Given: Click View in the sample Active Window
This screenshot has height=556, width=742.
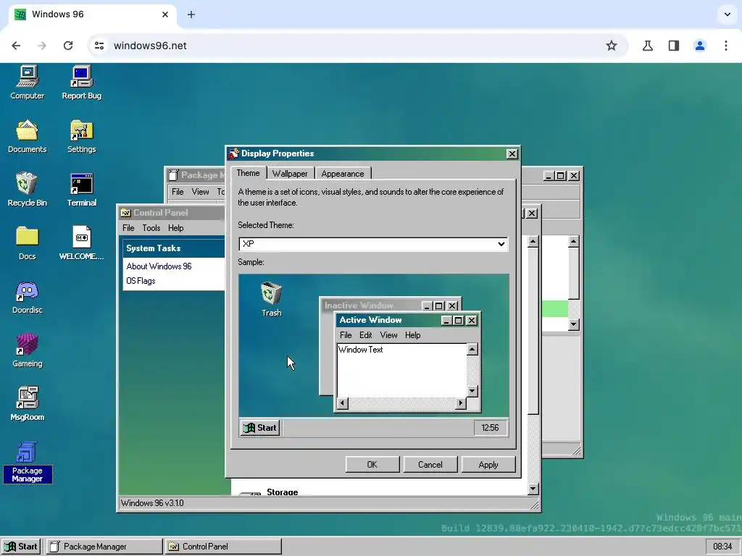Looking at the screenshot, I should (x=388, y=335).
